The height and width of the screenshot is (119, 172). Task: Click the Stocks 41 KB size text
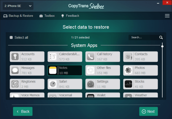(139, 87)
